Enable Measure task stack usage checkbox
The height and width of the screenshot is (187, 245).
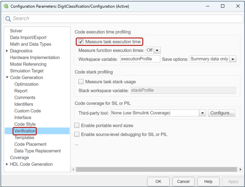click(81, 82)
